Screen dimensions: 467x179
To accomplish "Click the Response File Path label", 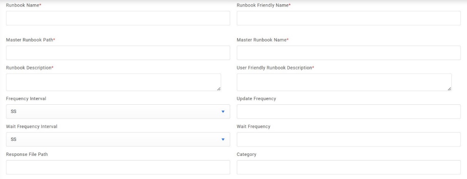I will [27, 154].
